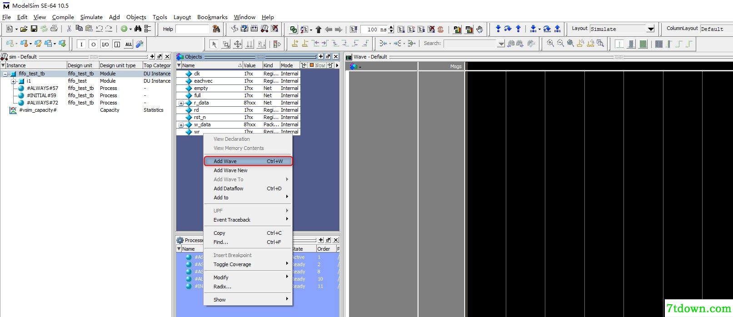
Task: Click the Memory profiling icon
Action: pos(469,29)
